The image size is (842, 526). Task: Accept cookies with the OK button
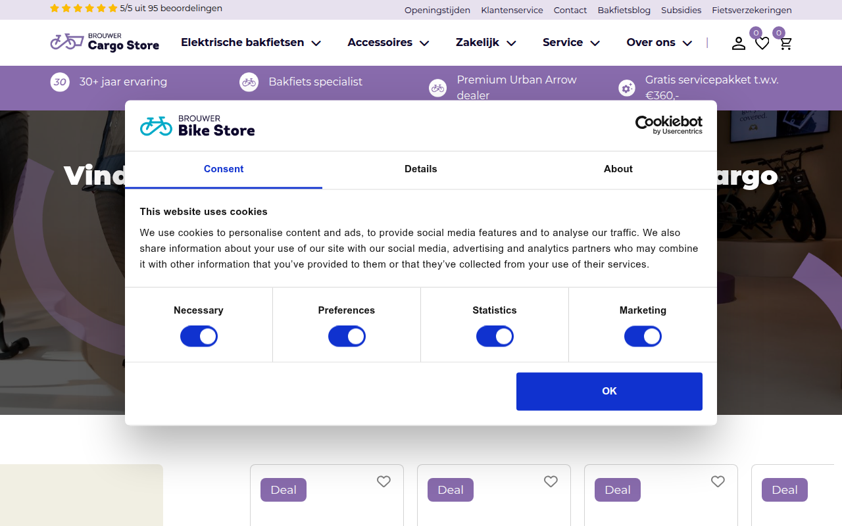(x=609, y=391)
